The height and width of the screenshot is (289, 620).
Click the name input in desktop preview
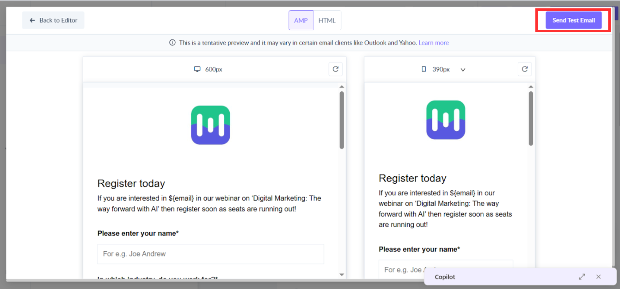pyautogui.click(x=211, y=254)
